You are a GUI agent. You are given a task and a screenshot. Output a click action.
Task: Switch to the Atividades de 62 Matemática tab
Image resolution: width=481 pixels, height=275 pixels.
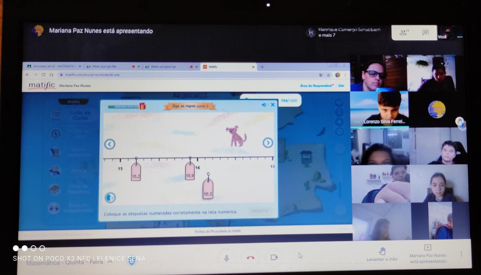(52, 66)
